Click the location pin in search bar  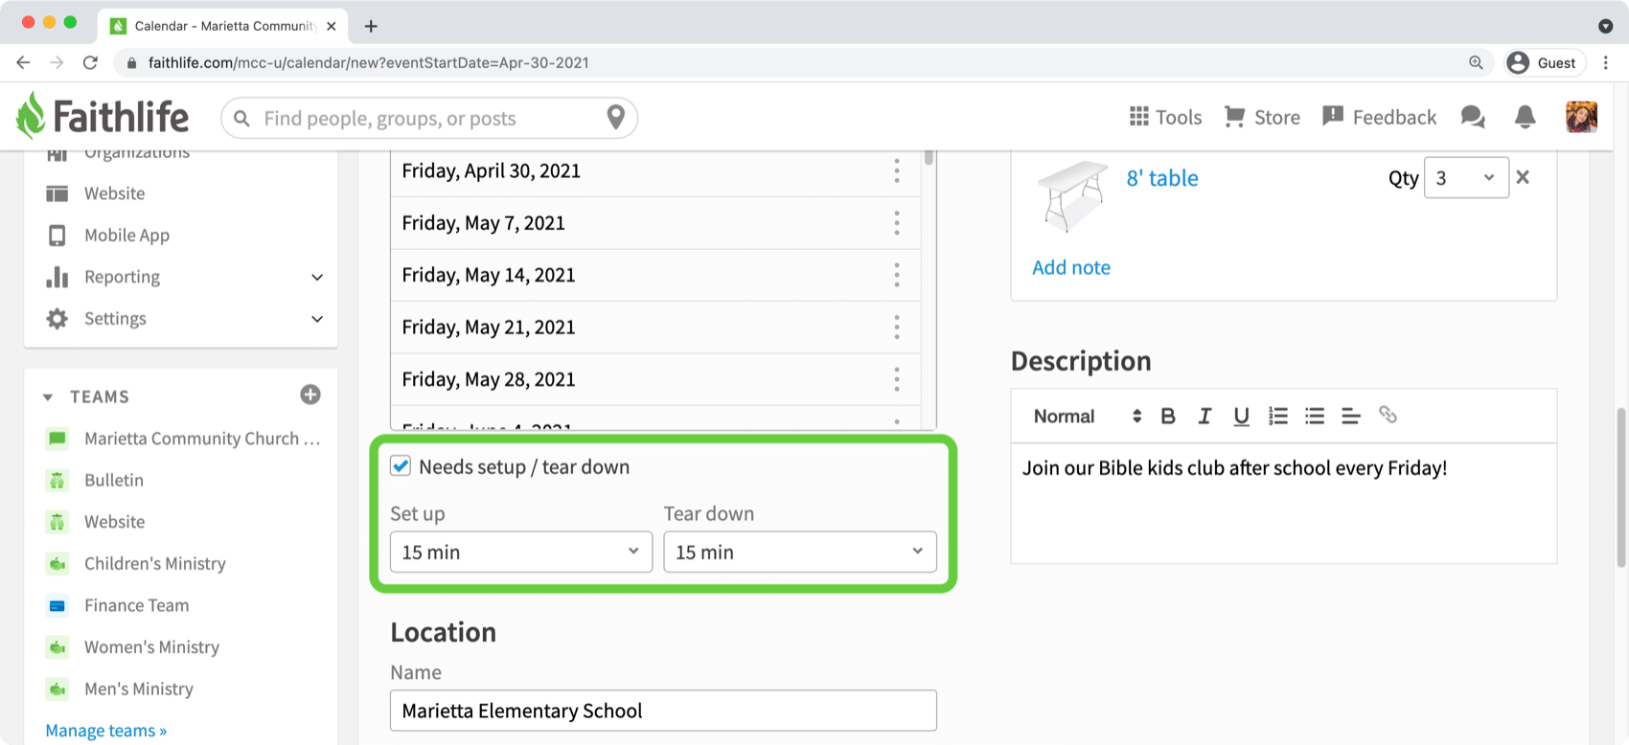click(x=616, y=117)
